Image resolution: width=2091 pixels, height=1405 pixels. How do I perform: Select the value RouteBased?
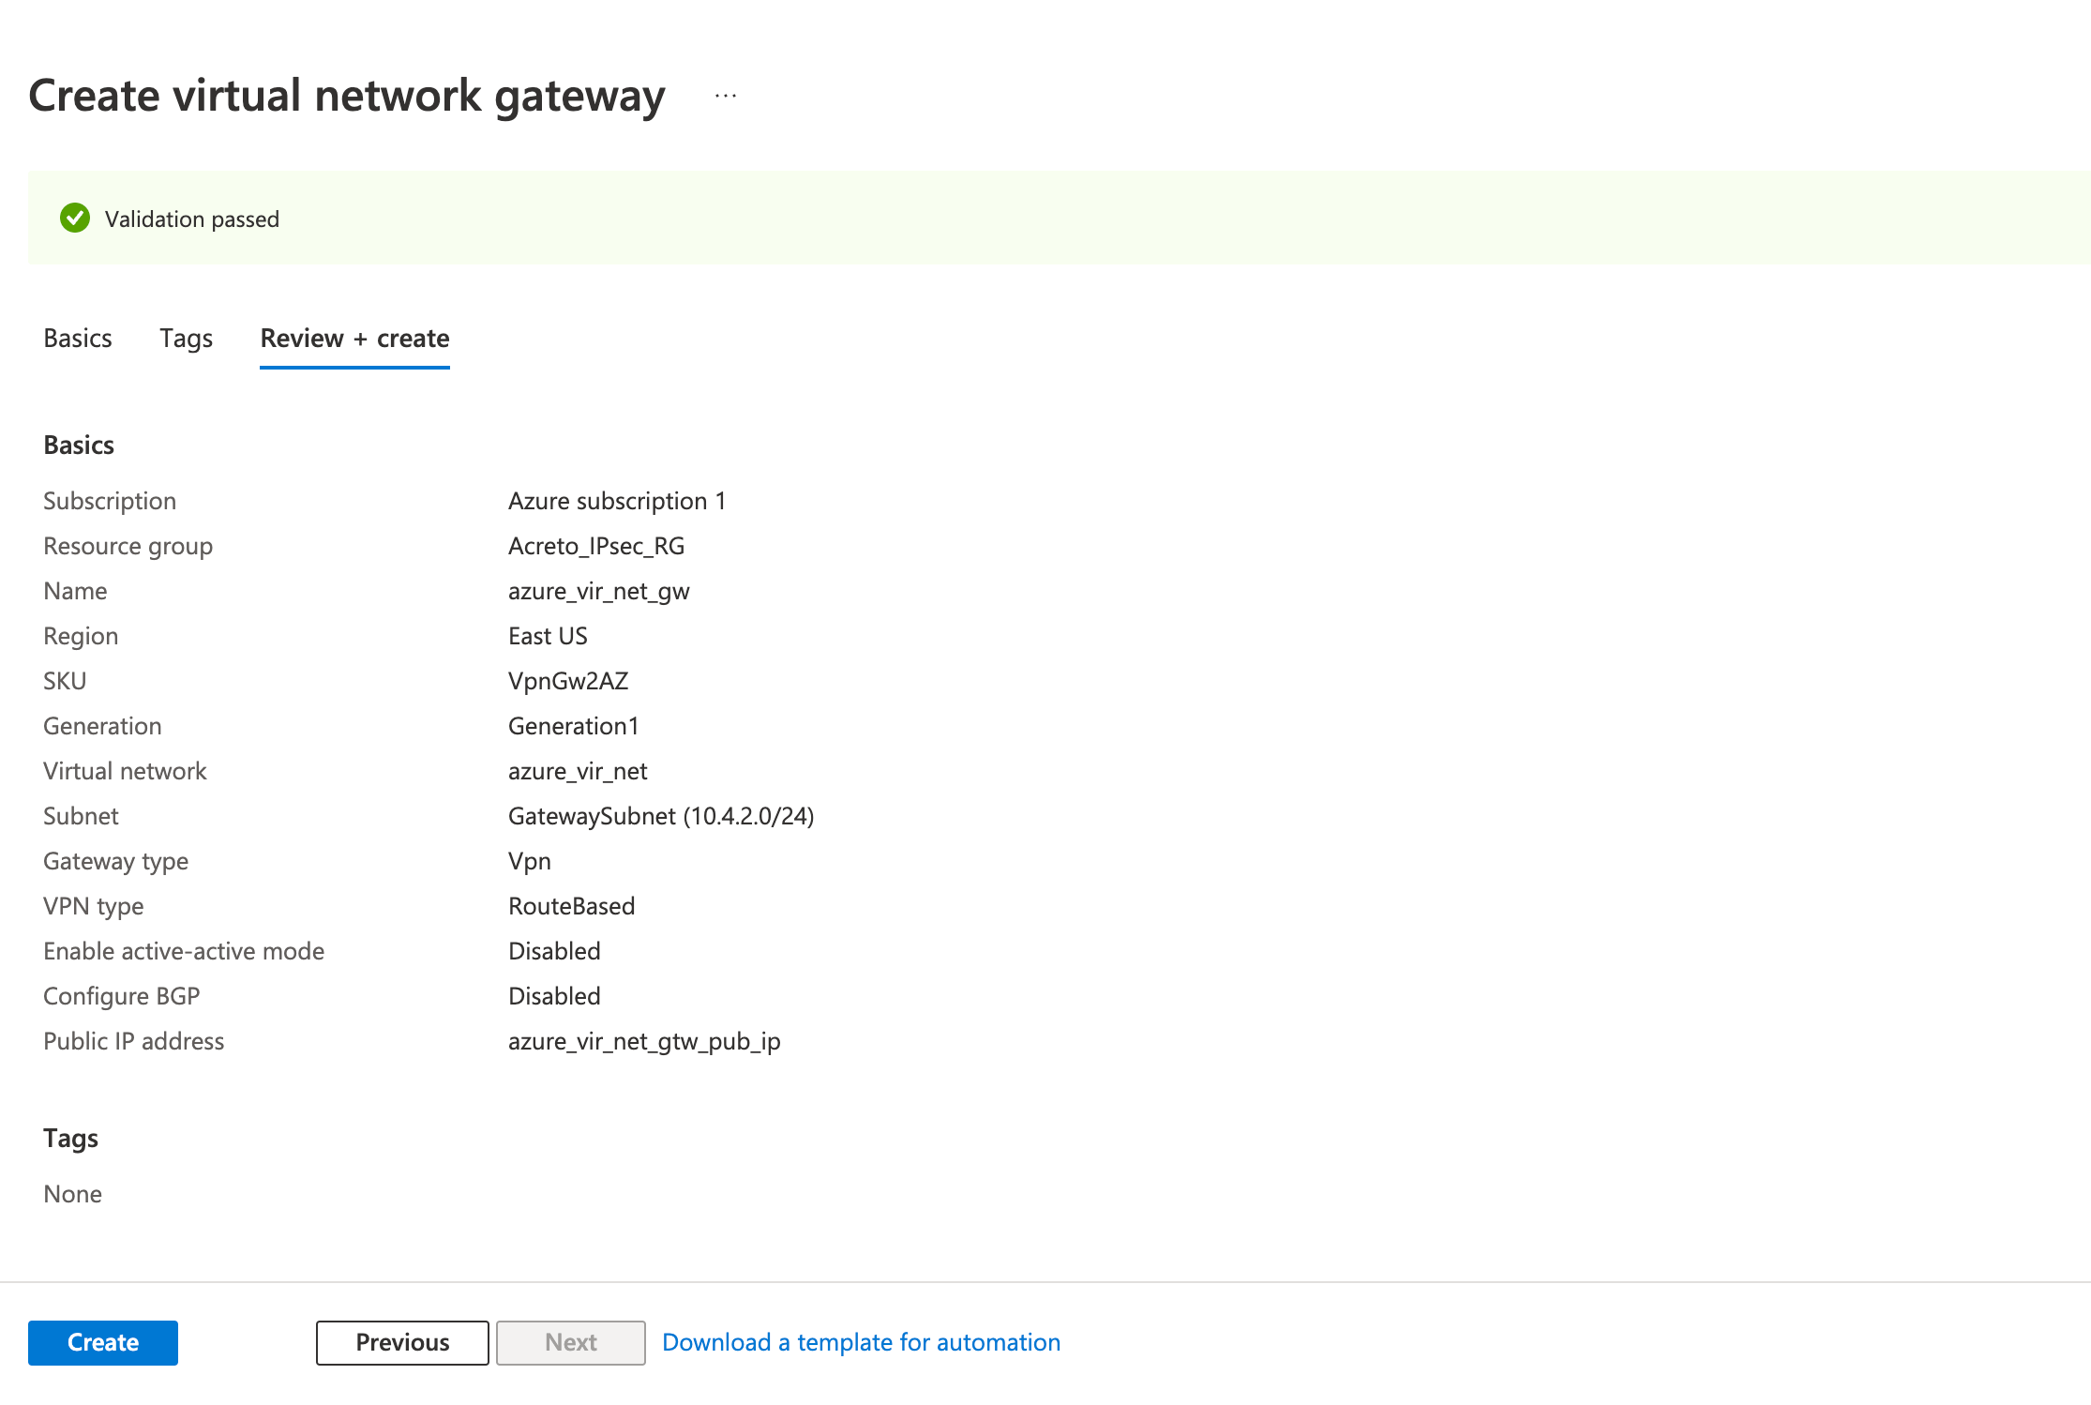pyautogui.click(x=572, y=906)
